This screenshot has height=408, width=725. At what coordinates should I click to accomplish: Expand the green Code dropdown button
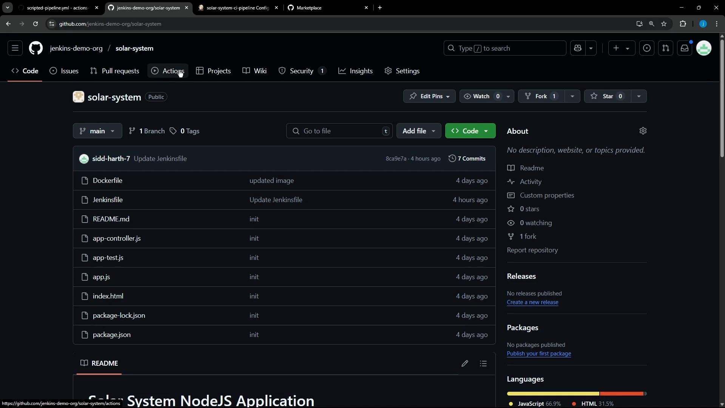coord(470,131)
